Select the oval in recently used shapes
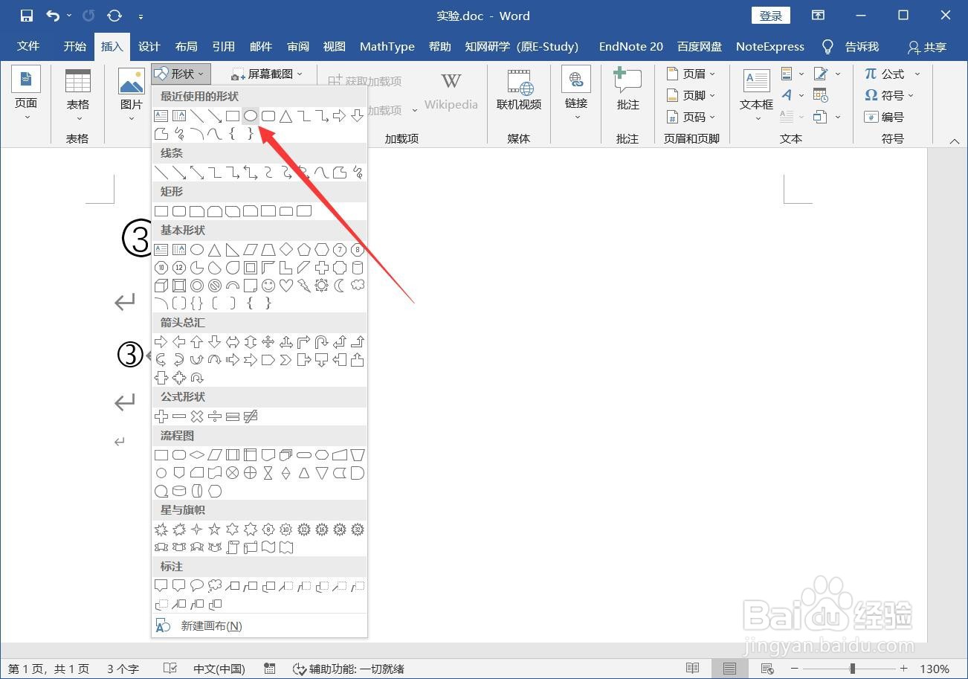Viewport: 968px width, 679px height. point(251,116)
